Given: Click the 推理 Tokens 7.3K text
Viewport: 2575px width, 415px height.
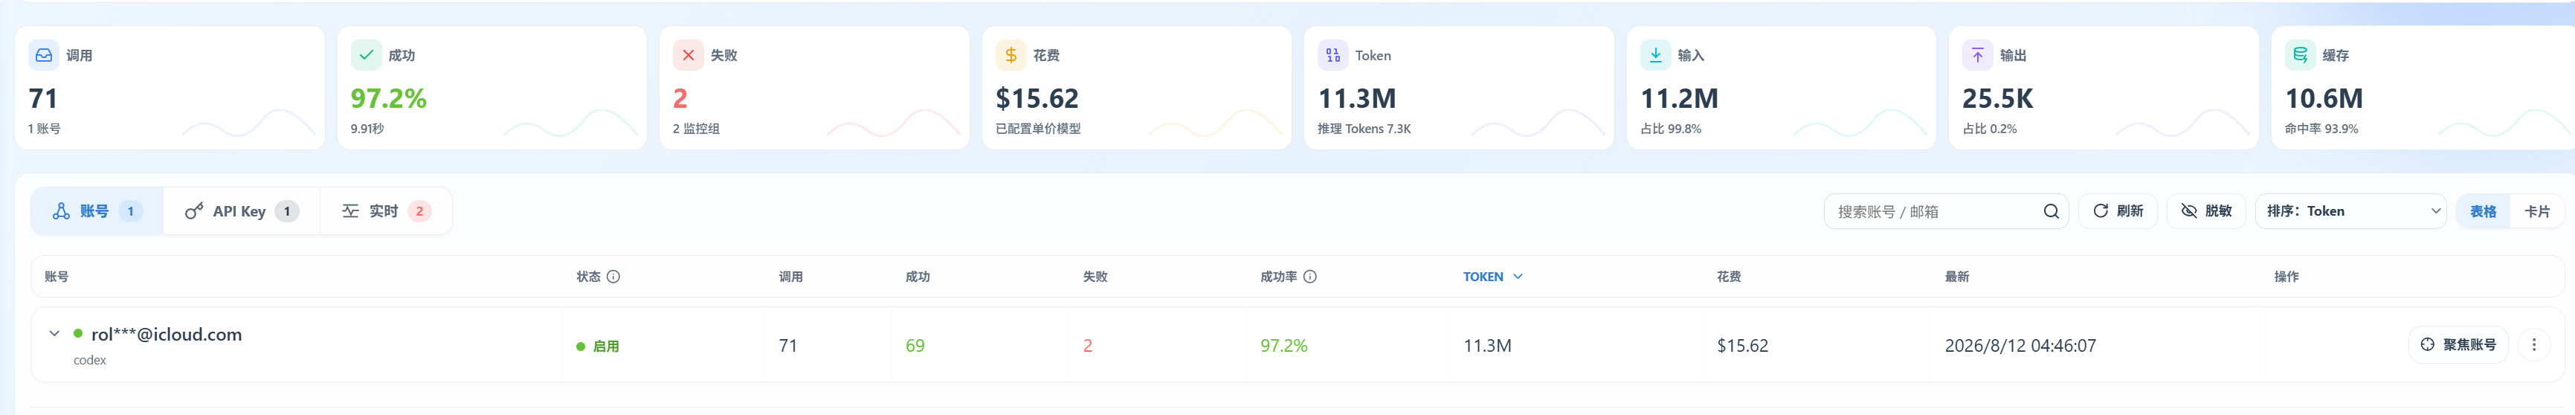Looking at the screenshot, I should pyautogui.click(x=1364, y=129).
